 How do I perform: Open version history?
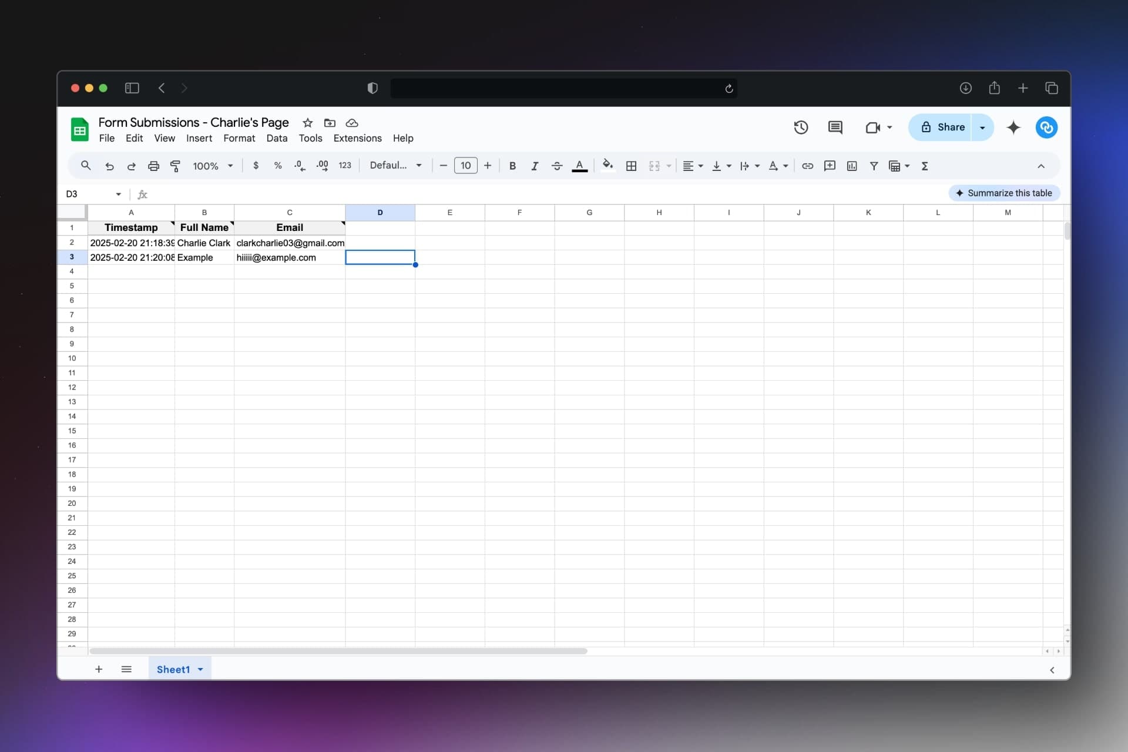(x=801, y=127)
